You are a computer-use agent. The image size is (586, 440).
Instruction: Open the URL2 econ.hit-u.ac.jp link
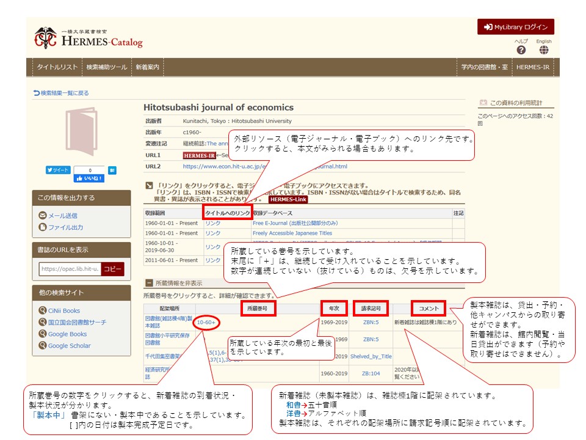264,166
